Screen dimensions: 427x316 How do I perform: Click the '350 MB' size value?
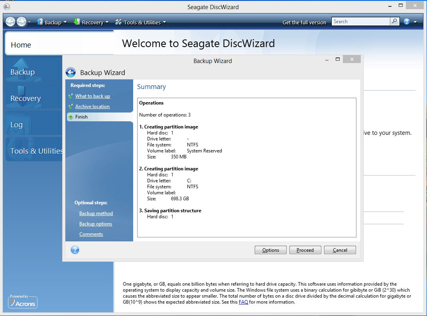click(x=179, y=157)
